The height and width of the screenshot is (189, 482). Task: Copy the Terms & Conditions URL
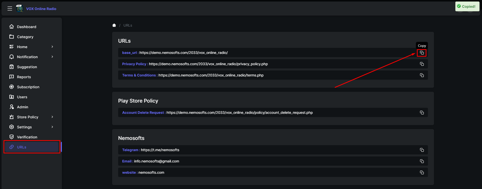coord(422,75)
